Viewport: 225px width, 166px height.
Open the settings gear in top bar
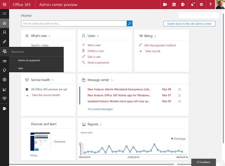(x=201, y=5)
